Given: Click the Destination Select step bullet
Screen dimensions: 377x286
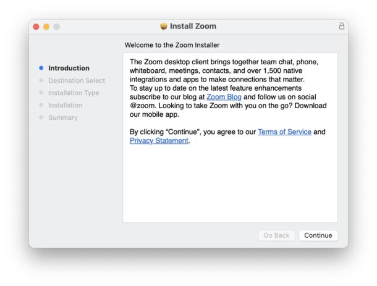Looking at the screenshot, I should [x=41, y=80].
